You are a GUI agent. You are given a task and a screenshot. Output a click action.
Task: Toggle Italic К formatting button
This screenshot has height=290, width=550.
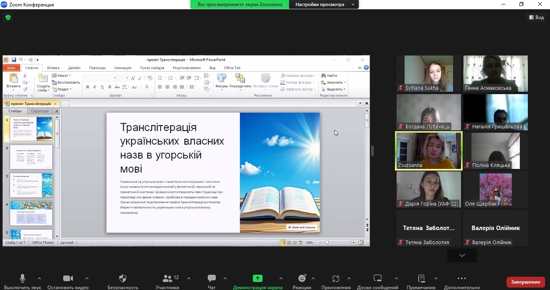tap(95, 87)
